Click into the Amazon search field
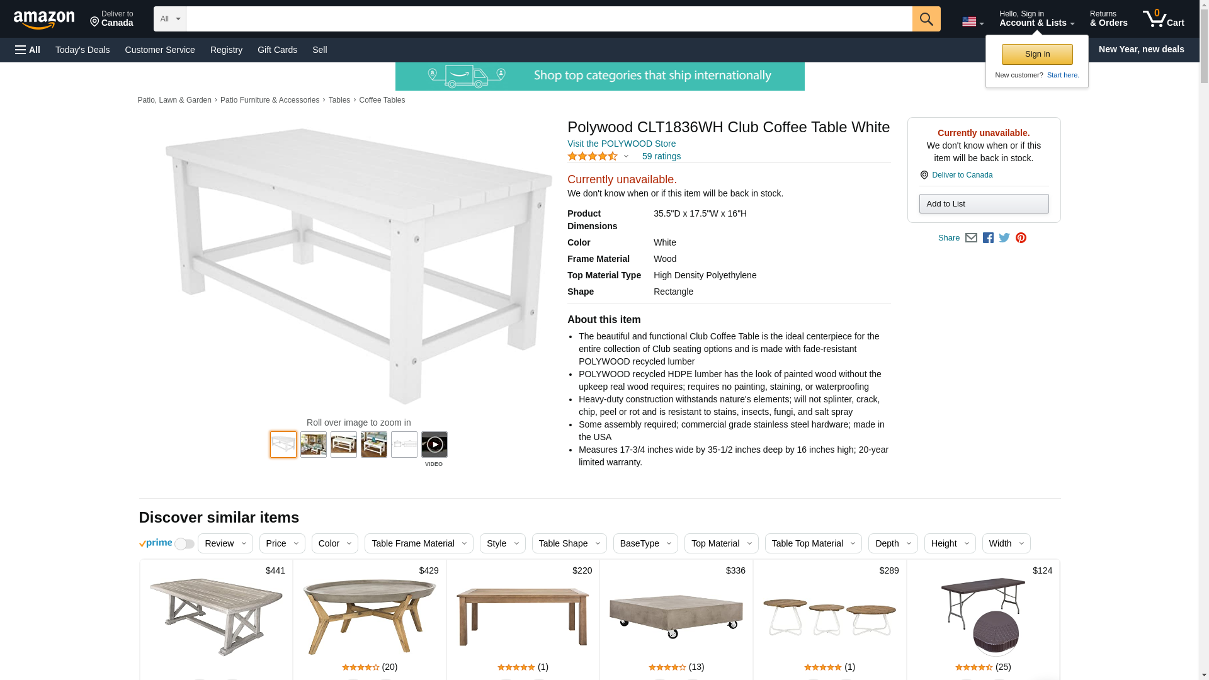 (x=549, y=19)
